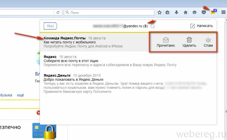Open the Pocket icon in toolbar
Viewport: 227px width, 140px height.
click(x=204, y=12)
